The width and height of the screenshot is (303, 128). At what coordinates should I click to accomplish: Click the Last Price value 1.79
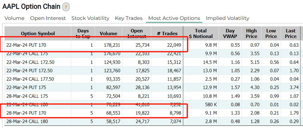294,113
